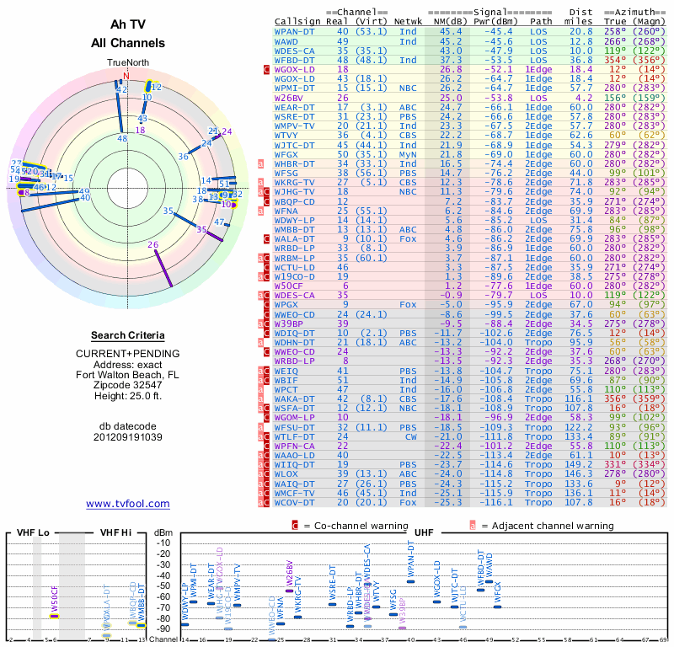Click the WJHG-TV callsign

294,192
